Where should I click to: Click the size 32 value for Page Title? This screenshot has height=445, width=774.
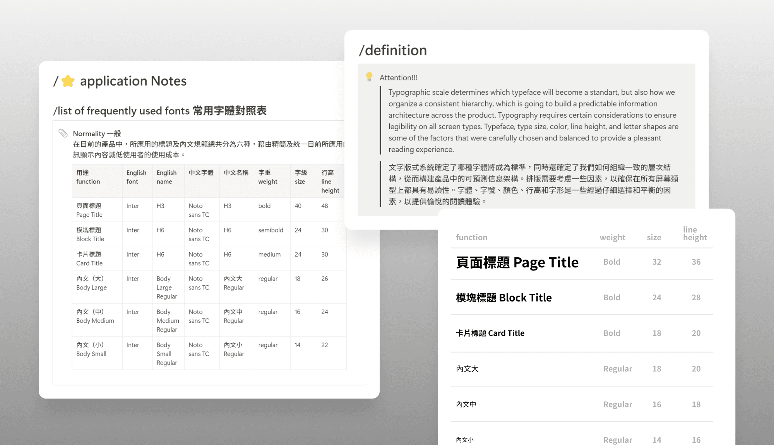pyautogui.click(x=656, y=262)
